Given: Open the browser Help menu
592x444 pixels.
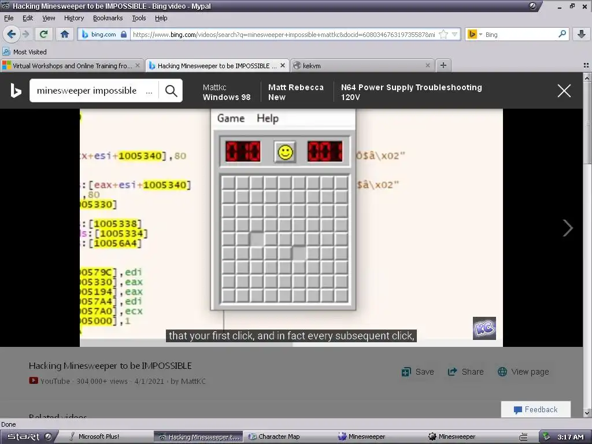Looking at the screenshot, I should (x=161, y=18).
